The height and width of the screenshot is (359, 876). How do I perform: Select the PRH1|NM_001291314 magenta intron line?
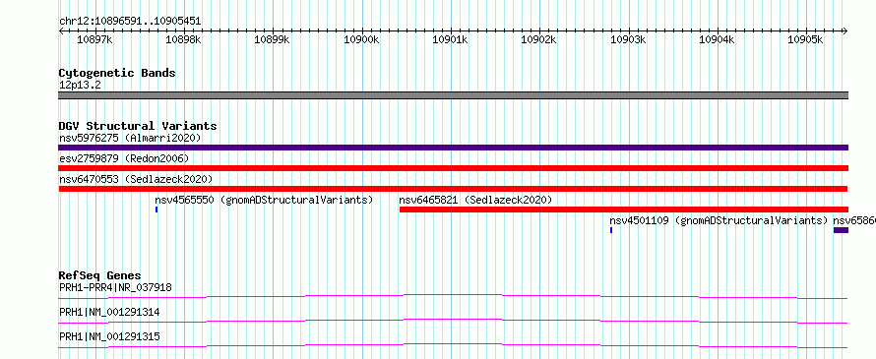[453, 321]
